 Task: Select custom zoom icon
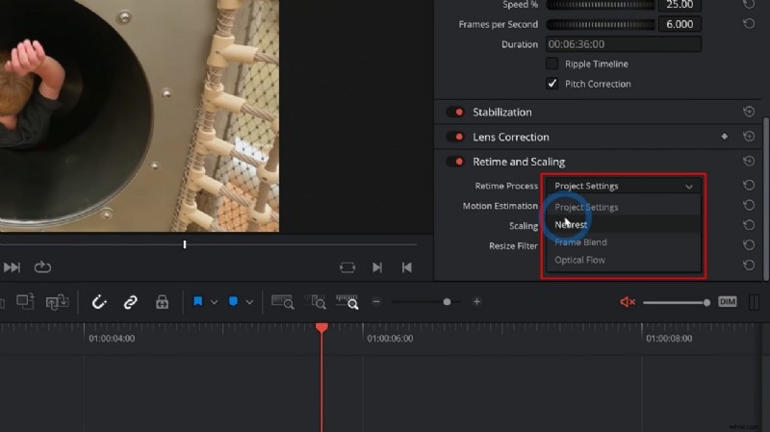tap(346, 302)
